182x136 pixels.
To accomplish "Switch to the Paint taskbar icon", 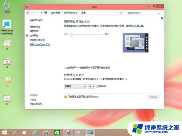I will click(x=79, y=132).
